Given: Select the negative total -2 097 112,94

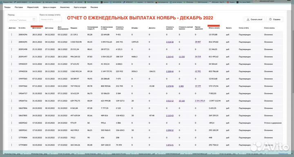Looking at the screenshot, I should point(215,101).
